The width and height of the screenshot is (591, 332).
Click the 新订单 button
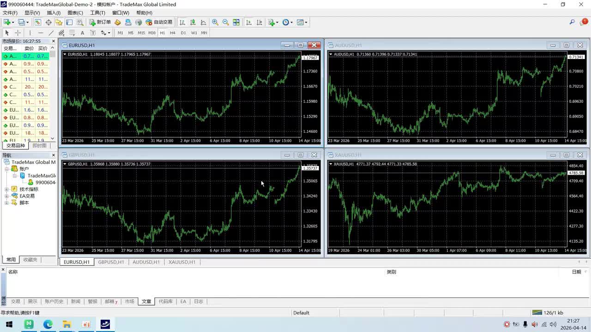[x=100, y=22]
